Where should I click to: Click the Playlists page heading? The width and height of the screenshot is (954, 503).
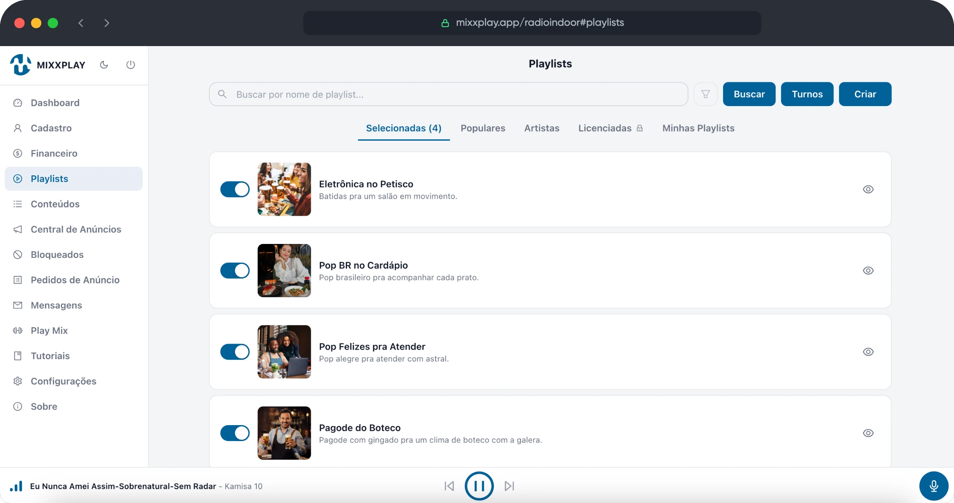click(550, 64)
